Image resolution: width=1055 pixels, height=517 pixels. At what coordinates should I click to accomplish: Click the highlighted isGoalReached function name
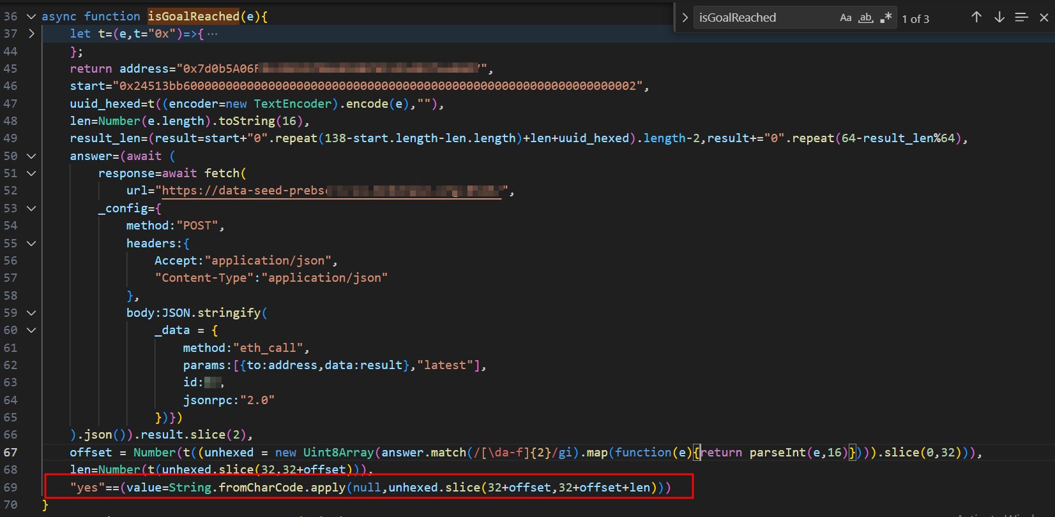click(x=193, y=17)
